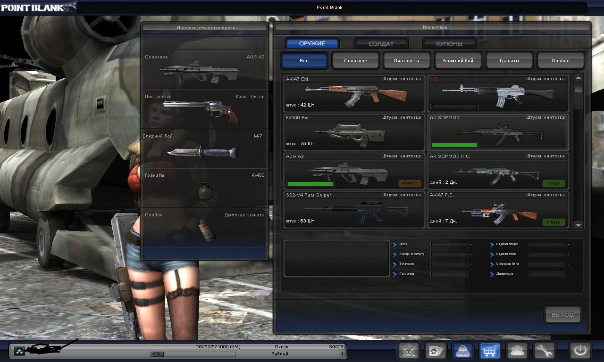Screen dimensions: 604x362
Task: Select the Пистолеты weapon filter
Action: (x=407, y=60)
